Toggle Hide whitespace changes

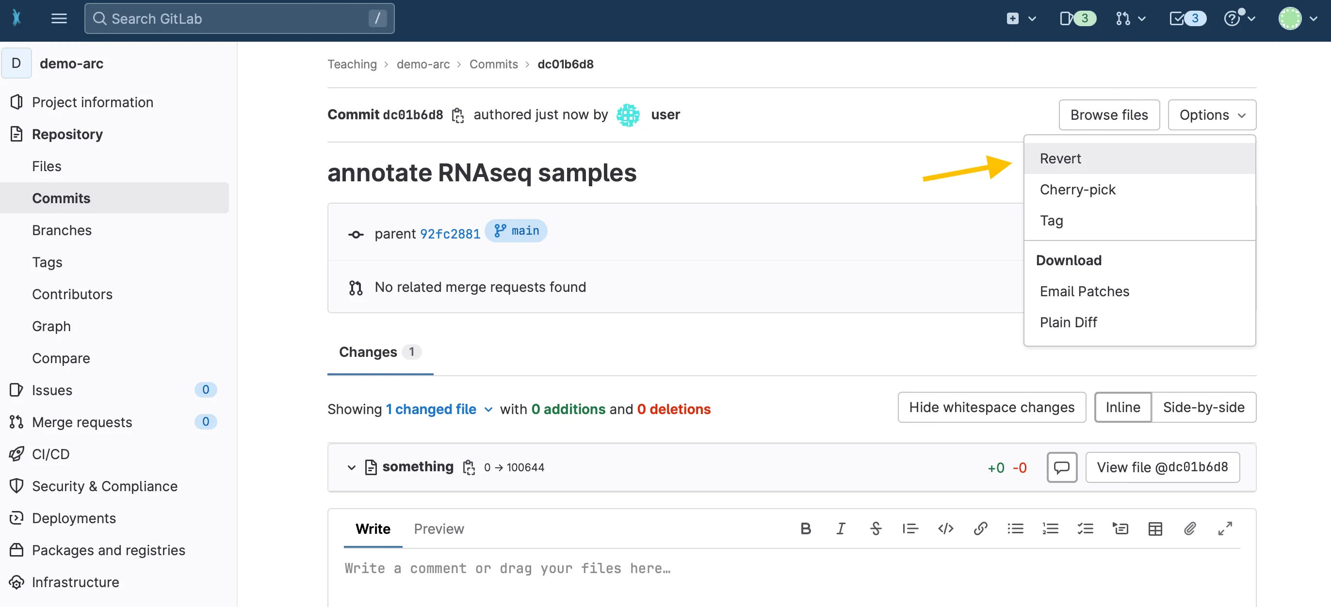(x=991, y=407)
